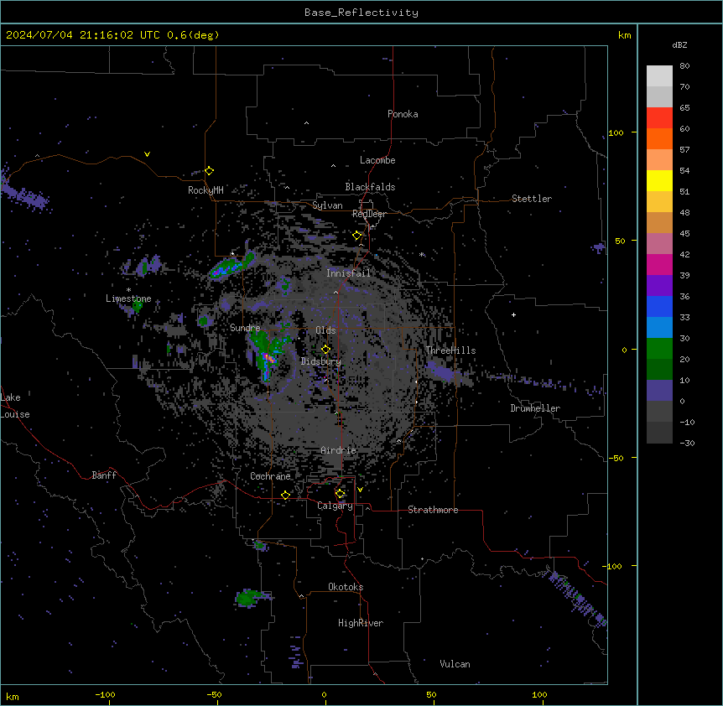Click the dBZ legend heading

point(679,45)
